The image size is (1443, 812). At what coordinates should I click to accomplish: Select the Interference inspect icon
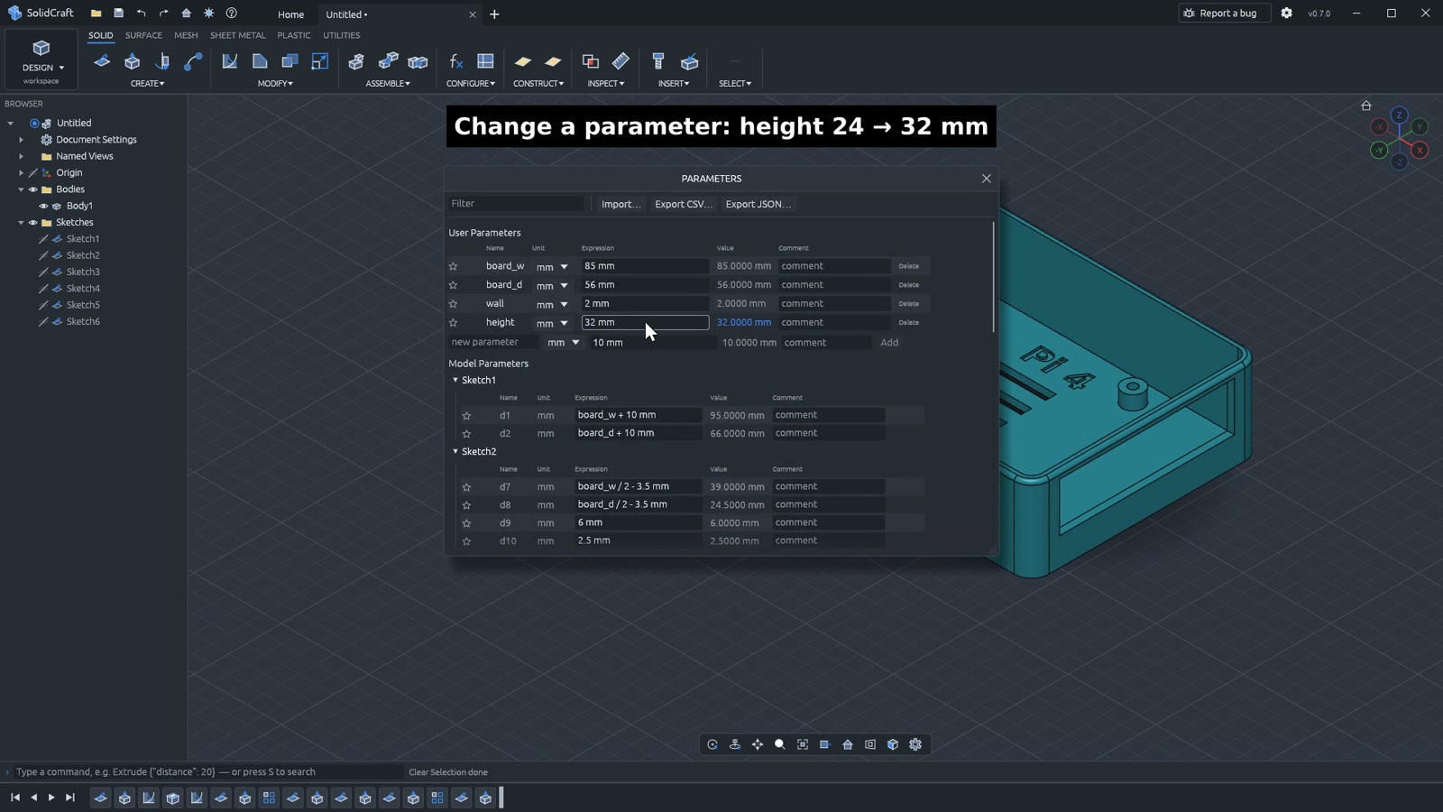(x=591, y=61)
